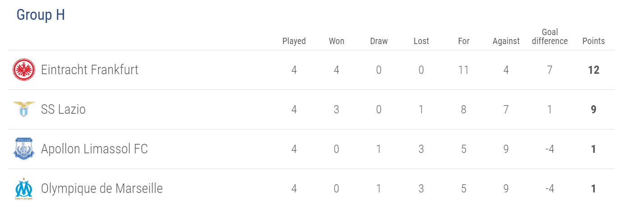
Task: Click the SS Lazio club logo
Action: (24, 109)
